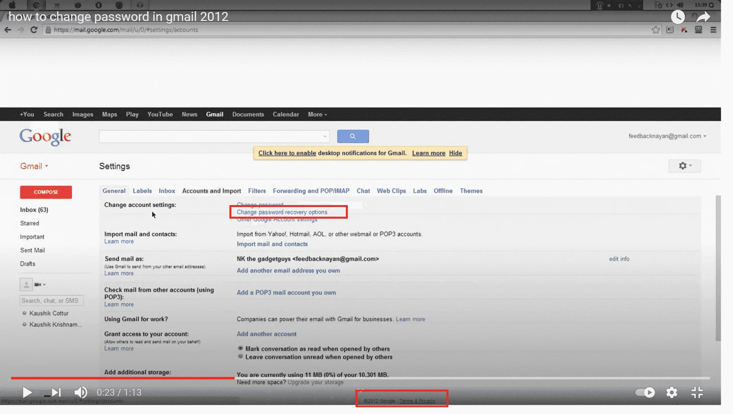This screenshot has height=414, width=733.
Task: Click the browser address bar URL
Action: 126,30
